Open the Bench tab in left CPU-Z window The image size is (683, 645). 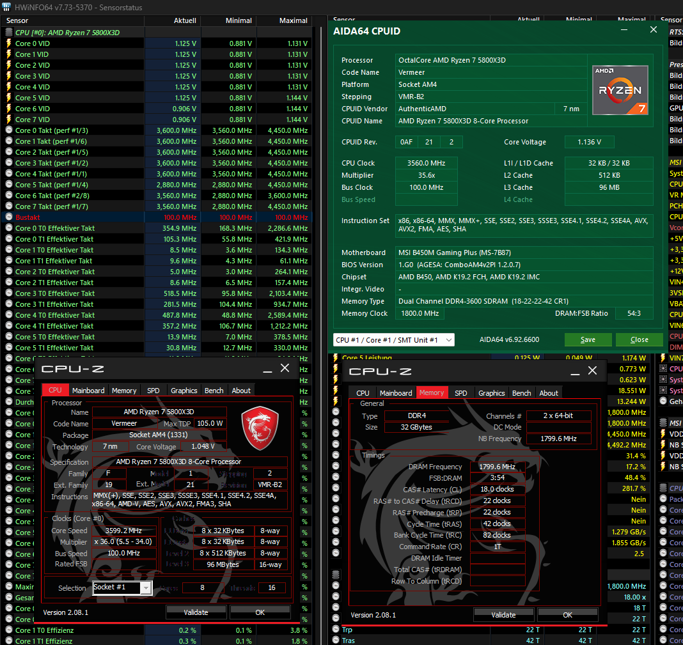214,391
